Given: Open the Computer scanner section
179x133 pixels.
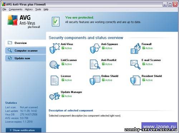Looking at the screenshot, I should click(x=26, y=51).
